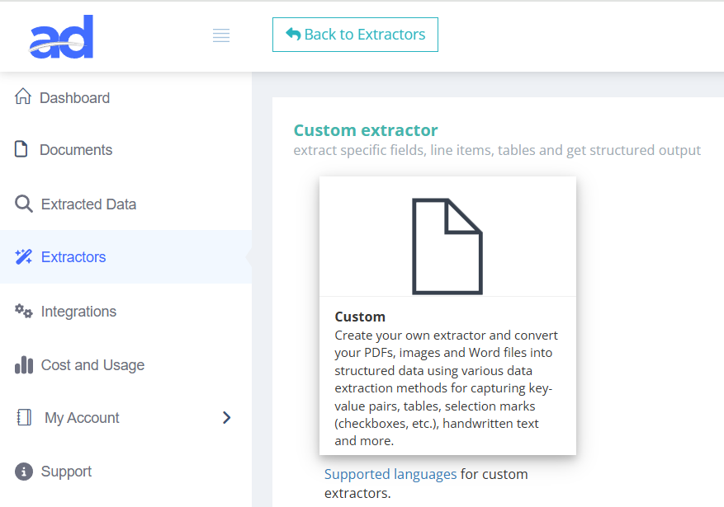Image resolution: width=724 pixels, height=507 pixels.
Task: Click the Back to Extractors button
Action: click(355, 35)
